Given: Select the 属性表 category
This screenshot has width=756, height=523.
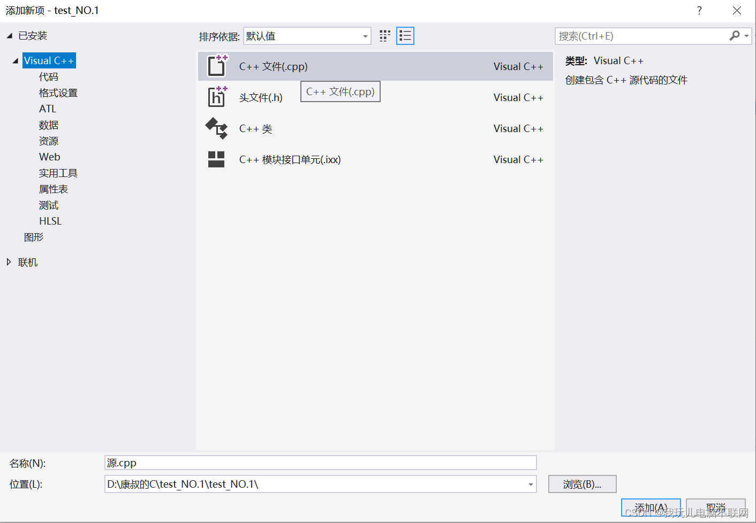Looking at the screenshot, I should [x=54, y=189].
